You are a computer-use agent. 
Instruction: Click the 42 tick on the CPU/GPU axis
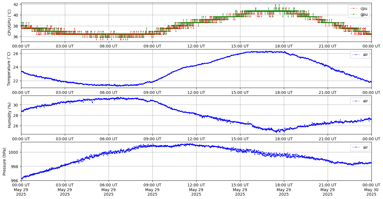(x=16, y=4)
